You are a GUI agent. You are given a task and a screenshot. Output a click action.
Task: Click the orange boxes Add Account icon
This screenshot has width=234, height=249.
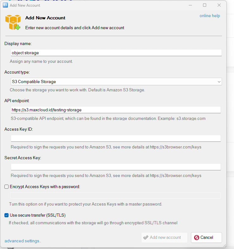[13, 22]
